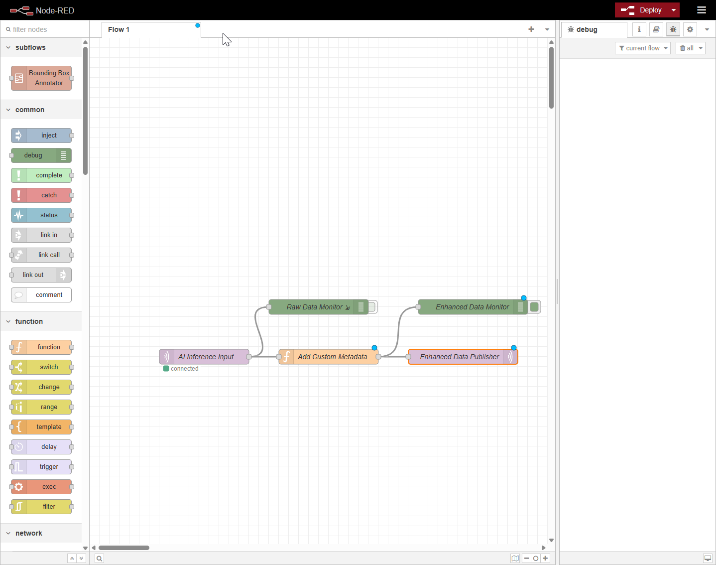Switch to the Flow 1 tab
The image size is (716, 565).
pos(119,29)
